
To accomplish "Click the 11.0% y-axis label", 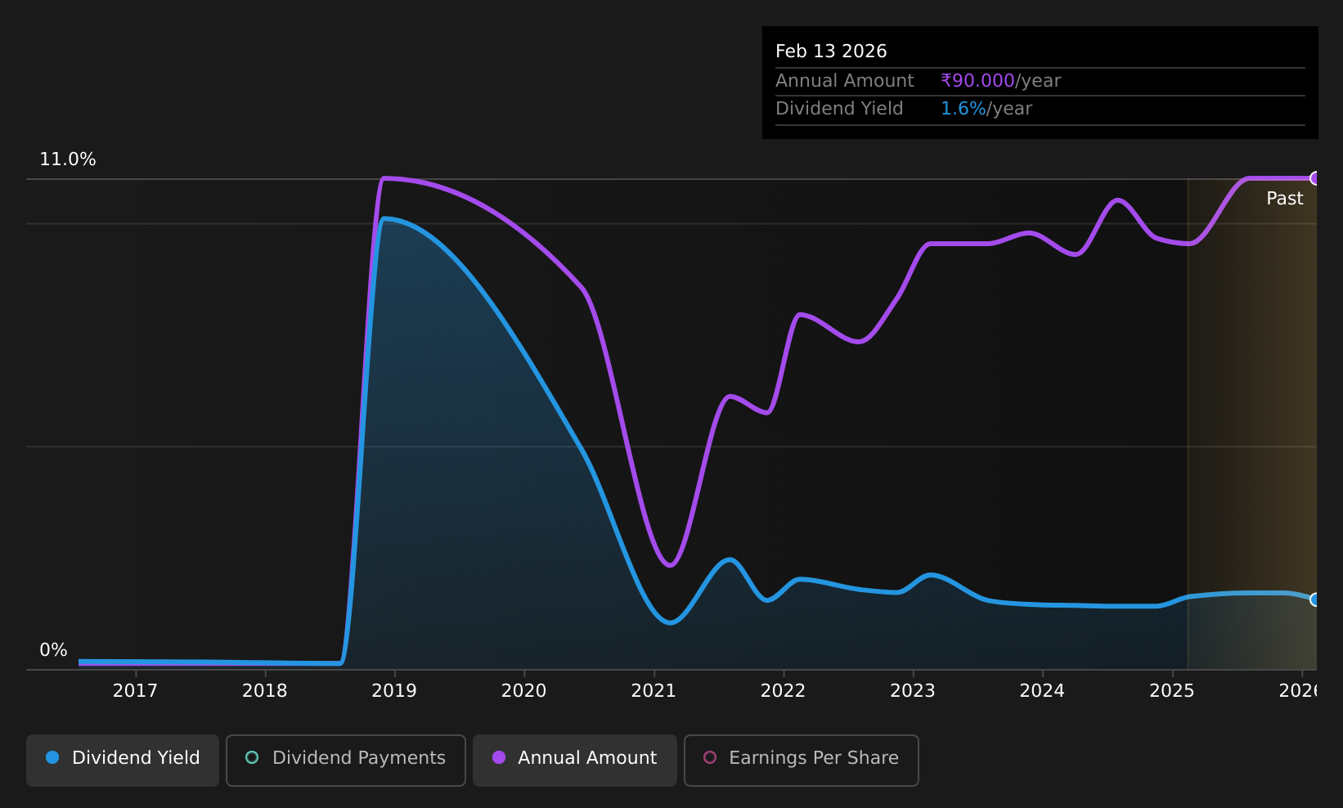I will [x=68, y=159].
